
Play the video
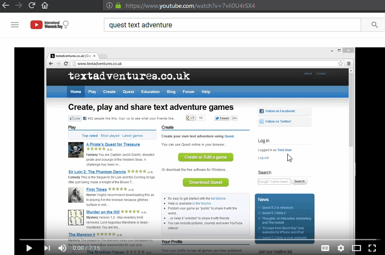click(x=29, y=248)
